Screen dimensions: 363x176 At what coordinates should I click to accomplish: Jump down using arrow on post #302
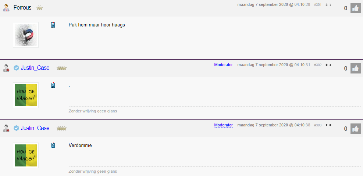tap(330, 65)
